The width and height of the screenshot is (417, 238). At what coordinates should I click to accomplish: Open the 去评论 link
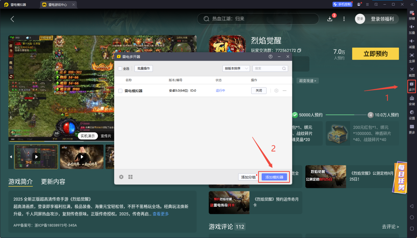(390, 227)
